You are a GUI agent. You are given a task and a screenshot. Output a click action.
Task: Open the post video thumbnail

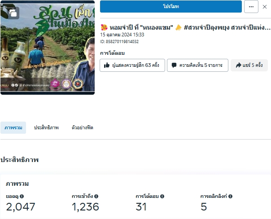pos(48,49)
